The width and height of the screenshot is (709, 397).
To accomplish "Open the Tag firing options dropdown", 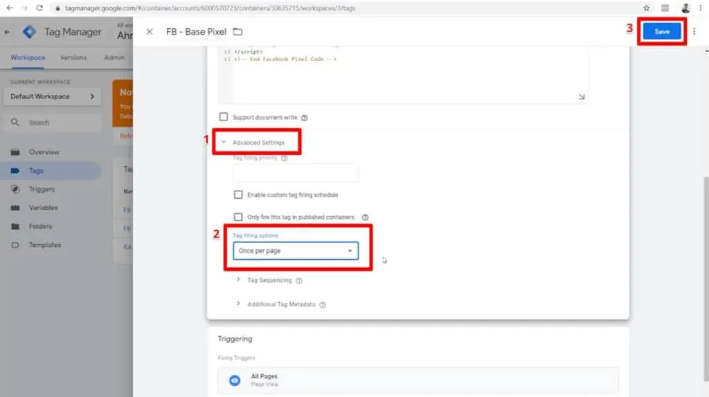I will pos(296,251).
